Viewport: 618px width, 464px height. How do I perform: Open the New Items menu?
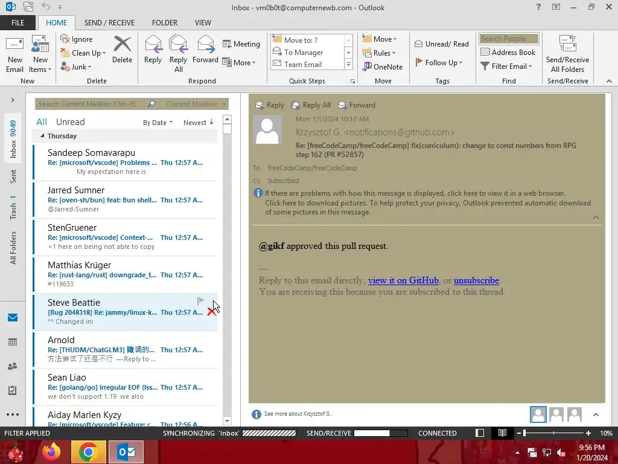40,54
